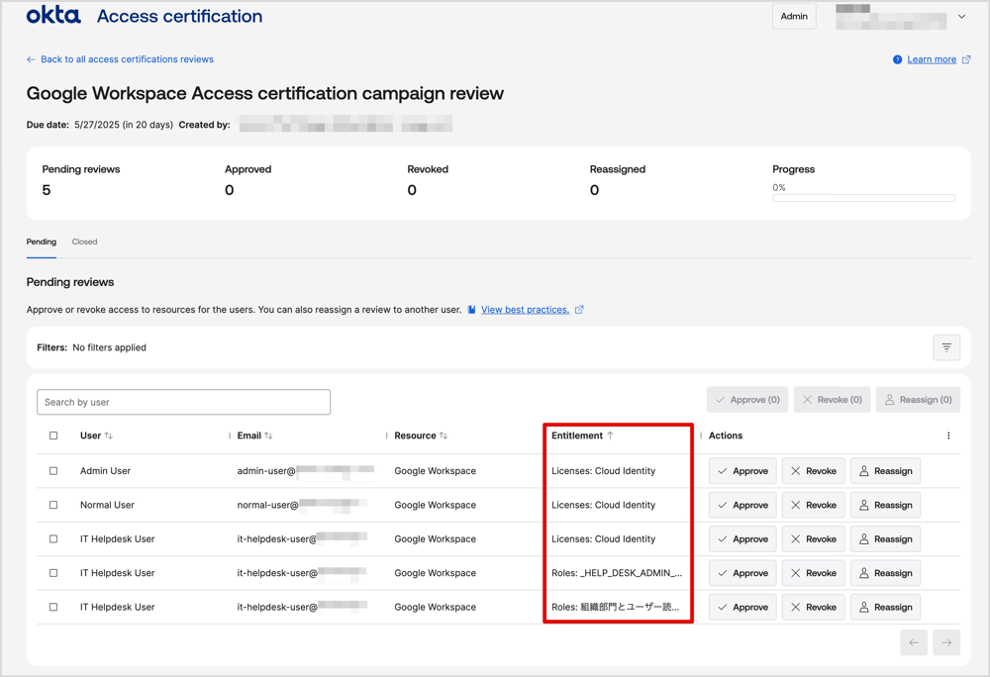Image resolution: width=990 pixels, height=677 pixels.
Task: Check the Normal User row checkbox
Action: [53, 505]
